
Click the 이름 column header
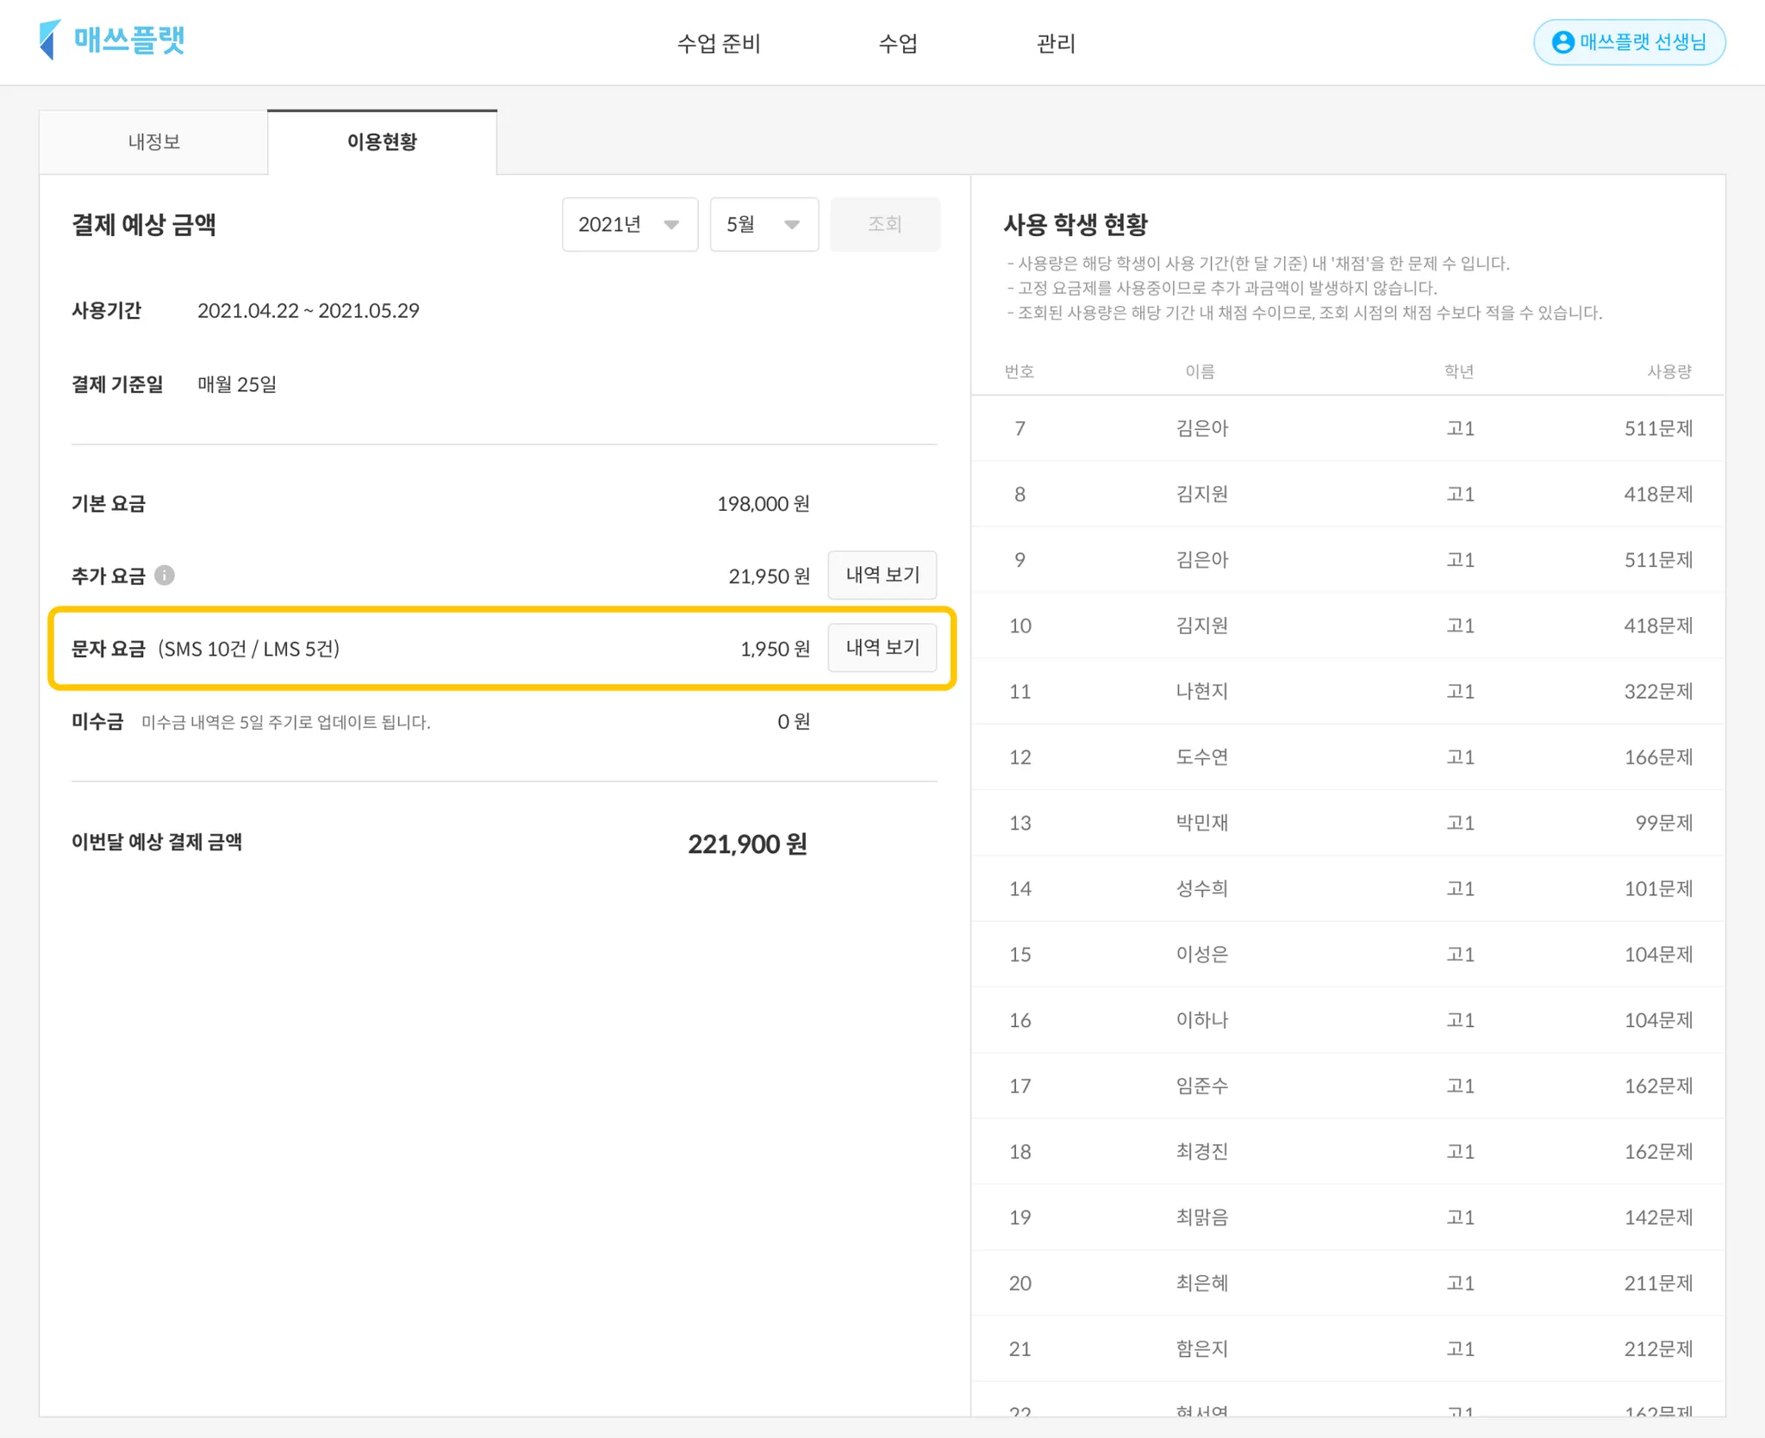coord(1200,371)
